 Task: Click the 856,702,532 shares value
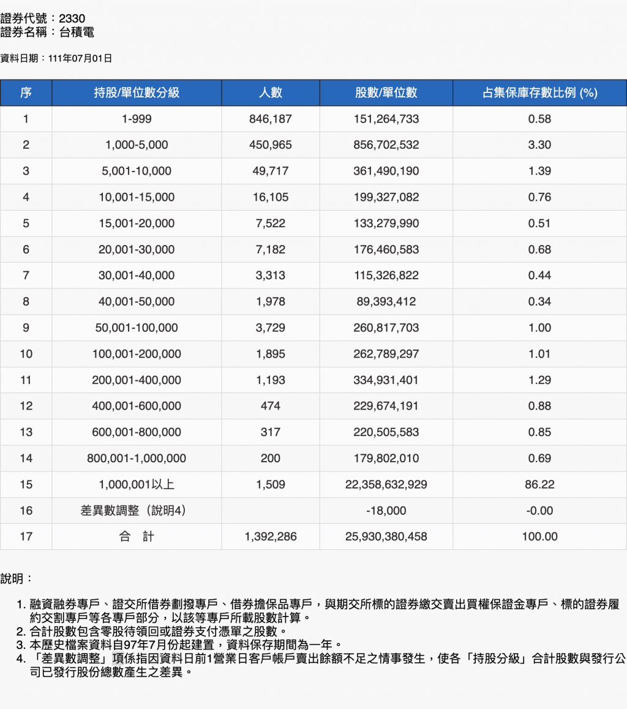(x=386, y=144)
